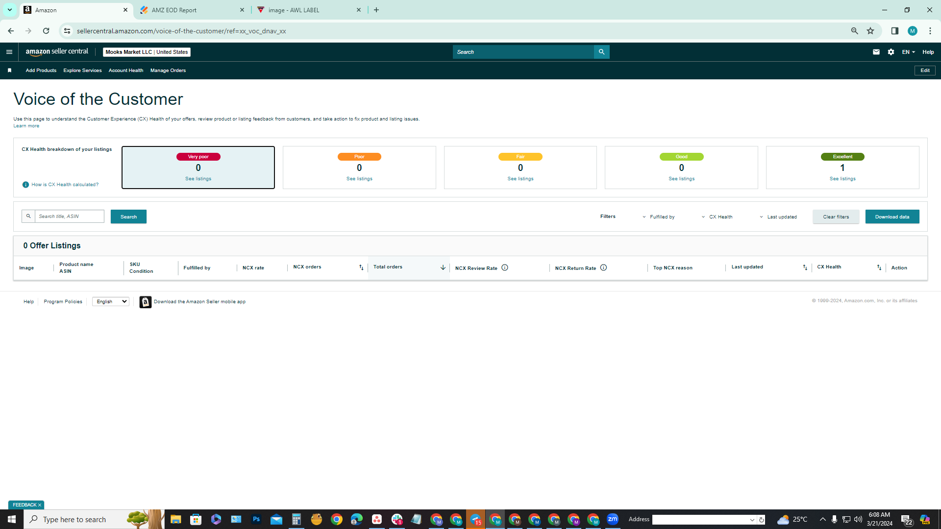Open a new browser tab
Screen dimensions: 941x529
pos(376,10)
